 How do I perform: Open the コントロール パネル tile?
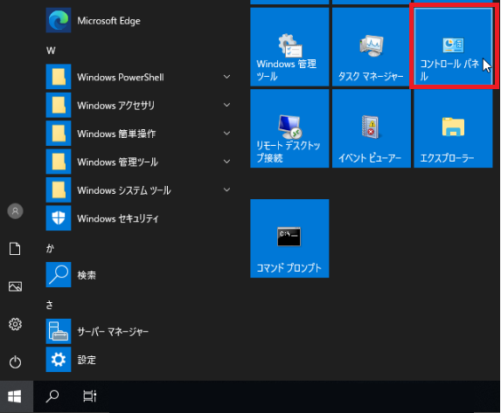pyautogui.click(x=453, y=46)
